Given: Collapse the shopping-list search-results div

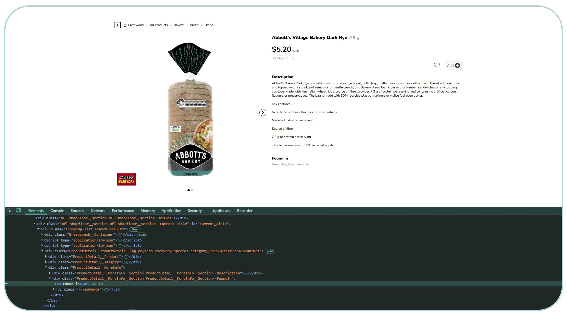Looking at the screenshot, I should 38,229.
